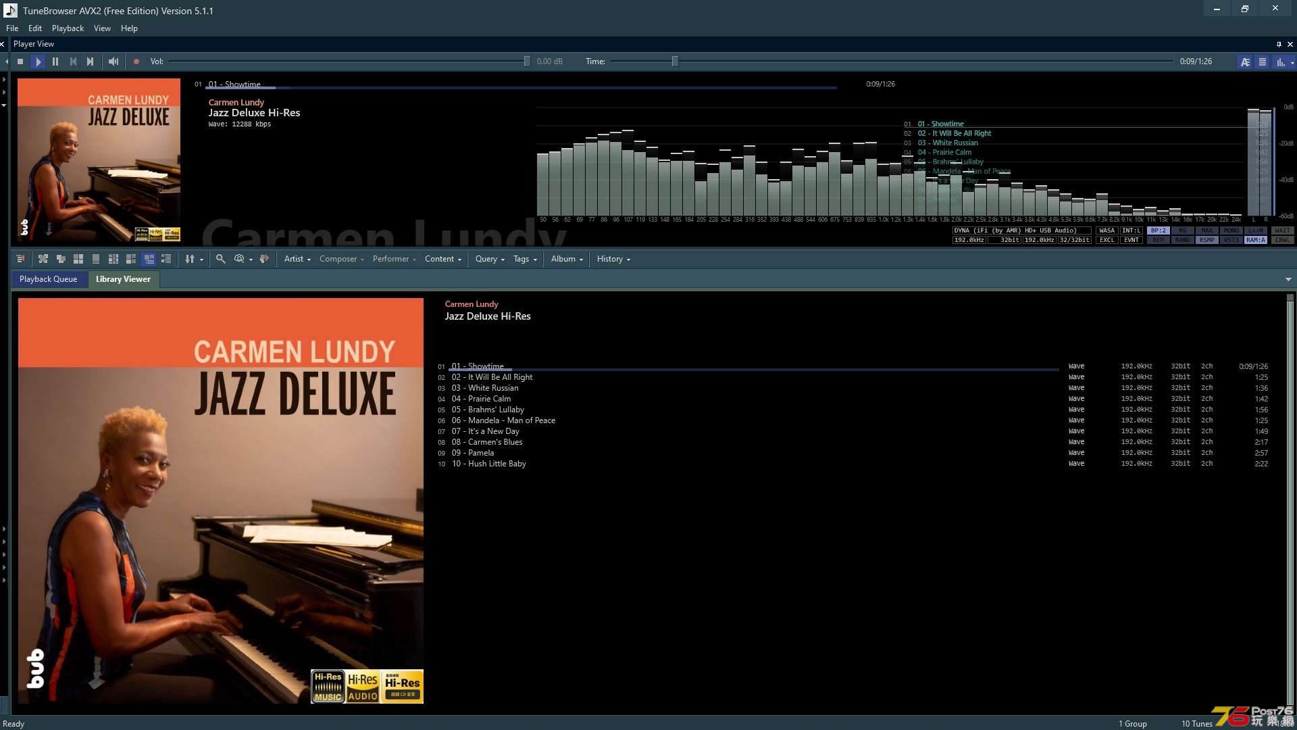Switch to the Playback Queue tab
The image size is (1297, 730).
pos(49,279)
